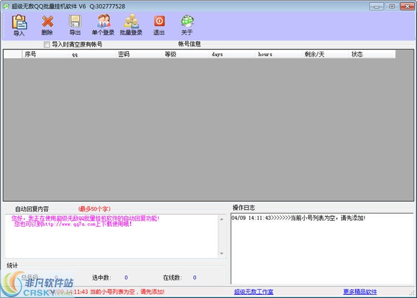Click the log entry 当前小号列表为空
Image resolution: width=417 pixels, height=298 pixels.
coord(299,218)
